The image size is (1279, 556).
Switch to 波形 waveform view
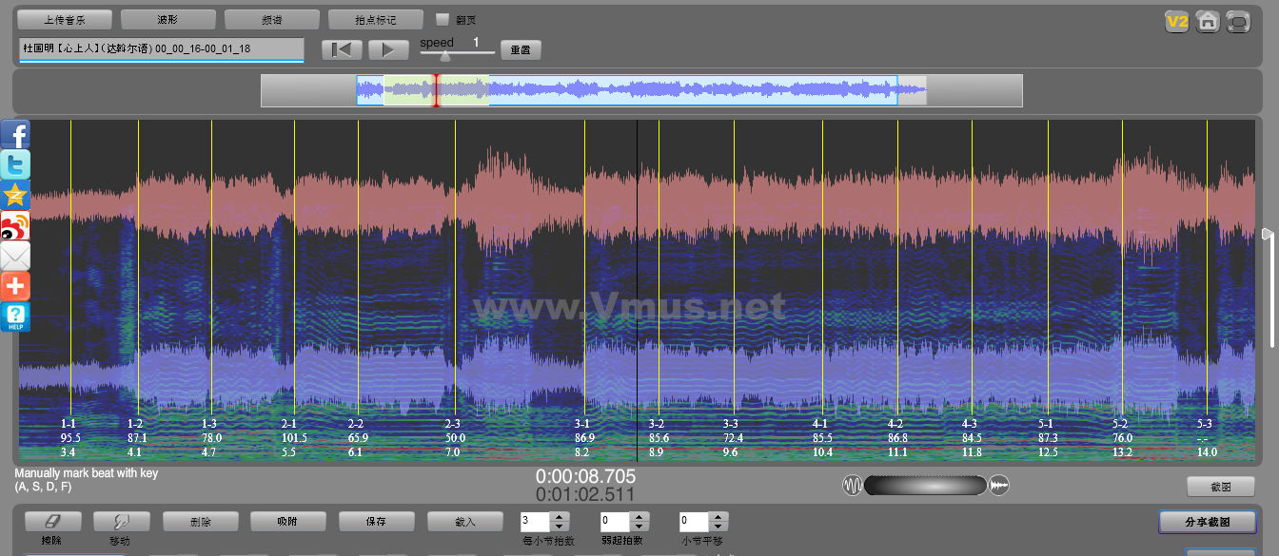(167, 19)
